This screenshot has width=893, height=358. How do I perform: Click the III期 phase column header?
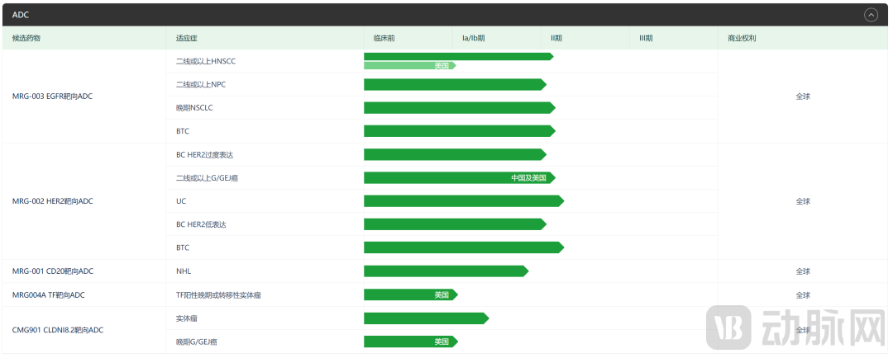[646, 38]
